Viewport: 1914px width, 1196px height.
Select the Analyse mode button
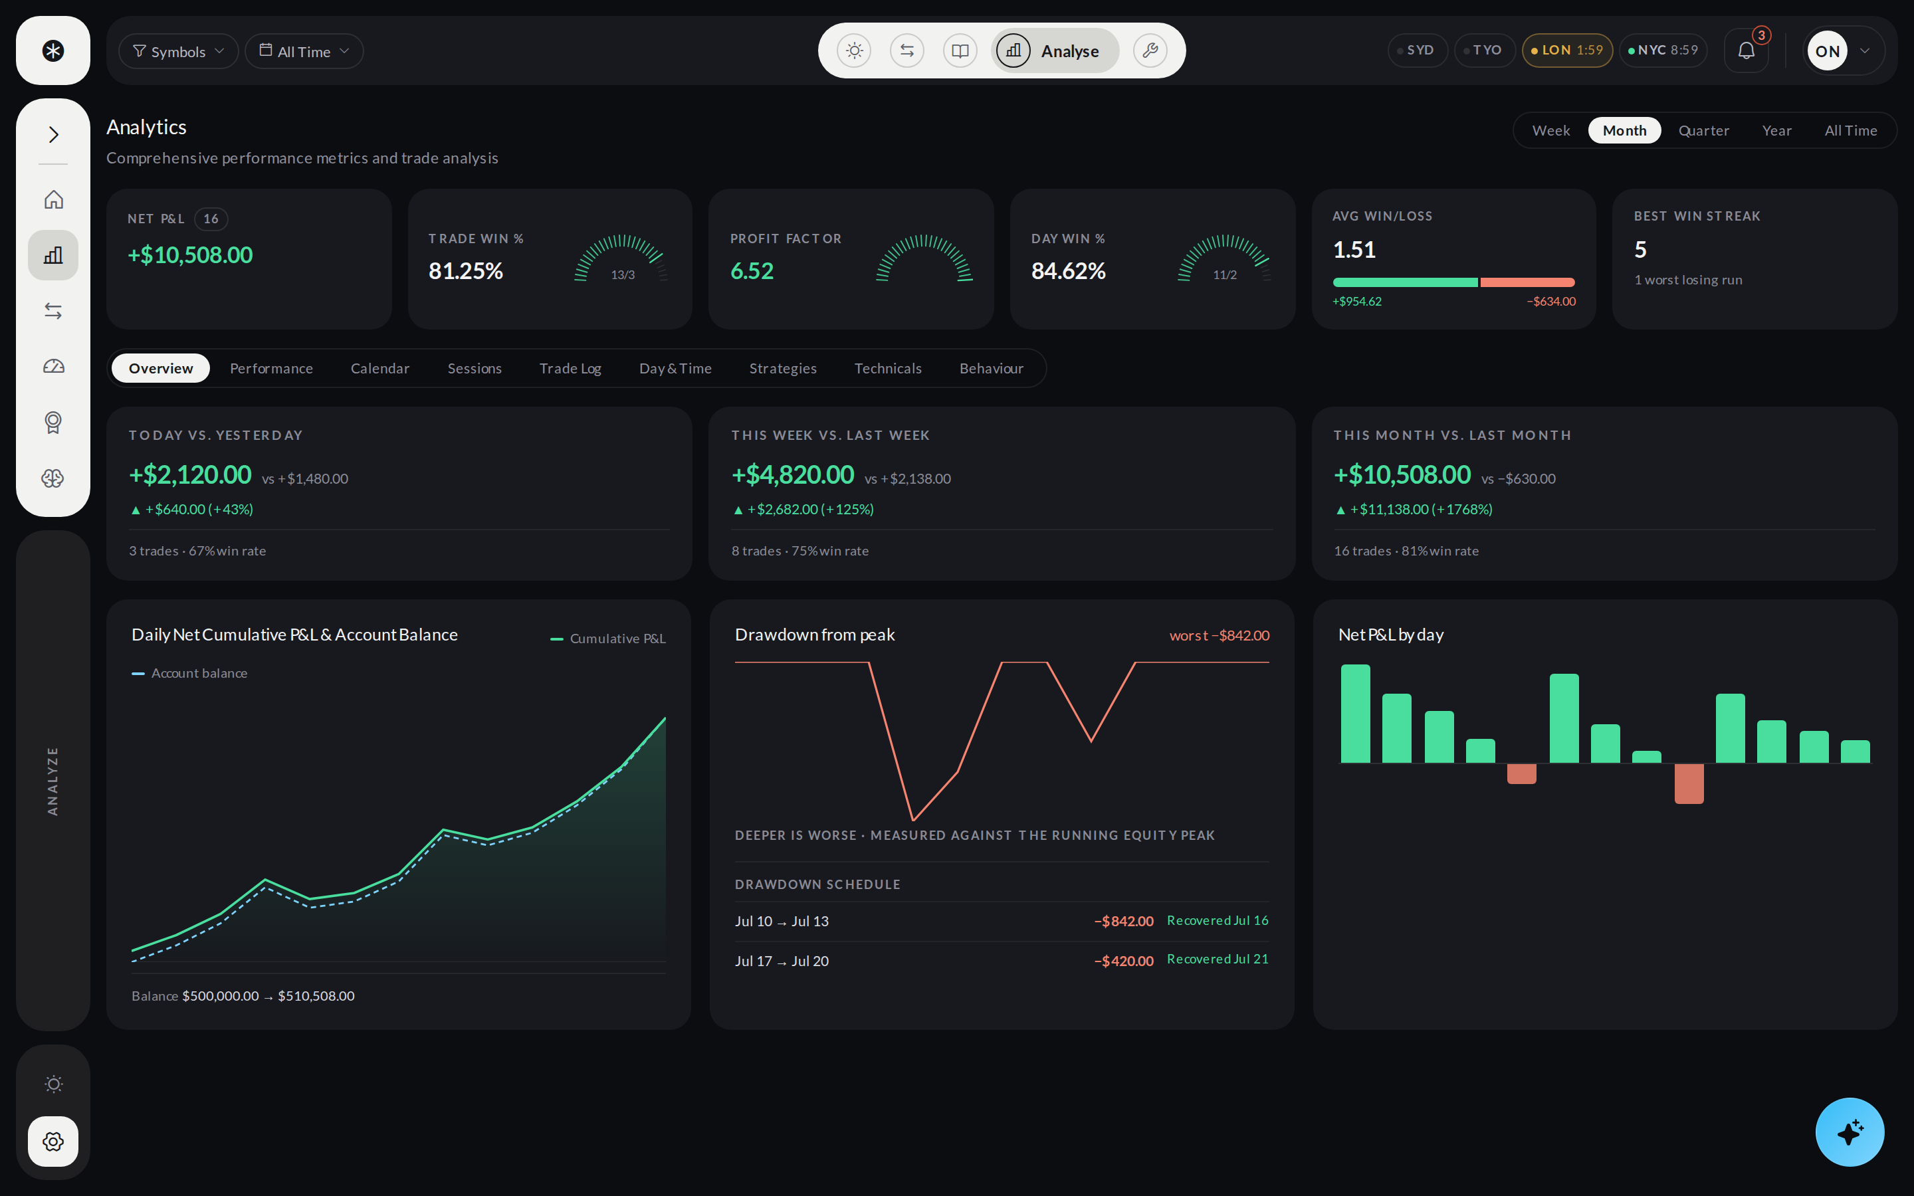(x=1055, y=50)
